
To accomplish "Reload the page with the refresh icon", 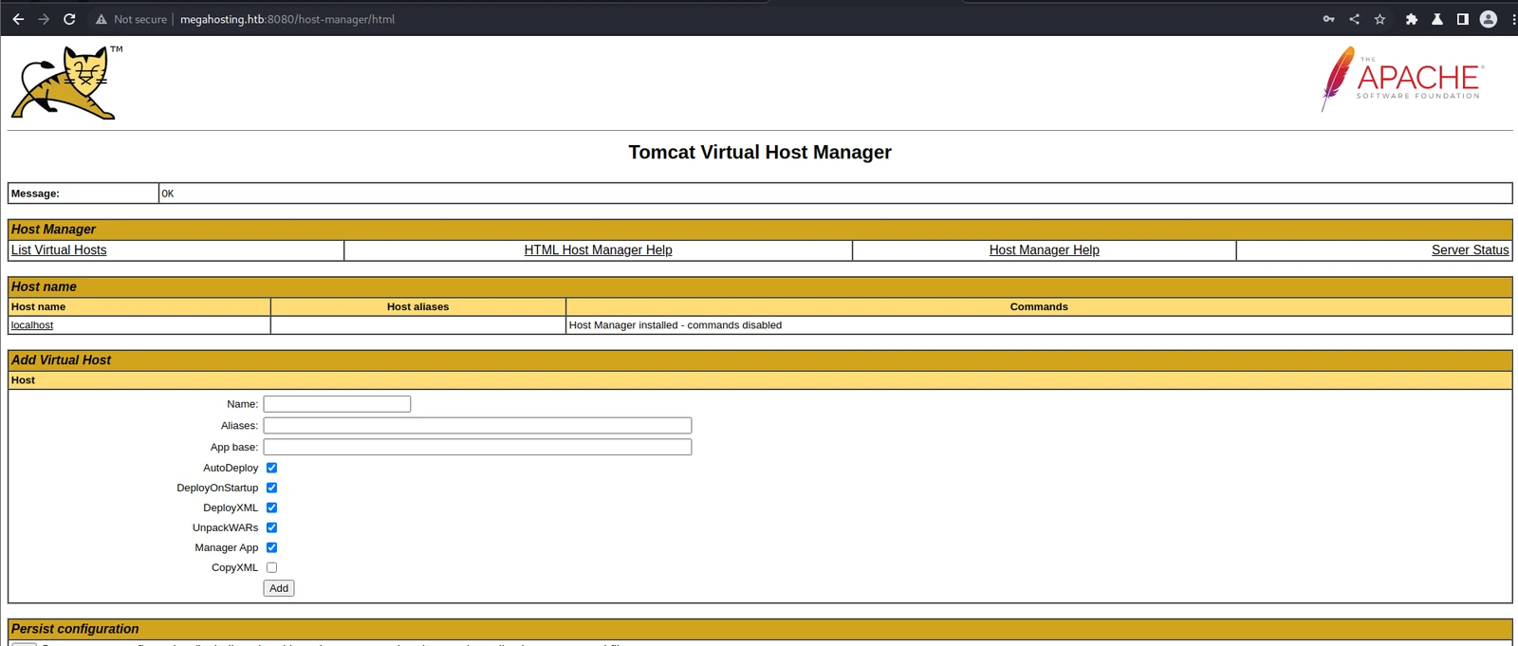I will coord(69,19).
